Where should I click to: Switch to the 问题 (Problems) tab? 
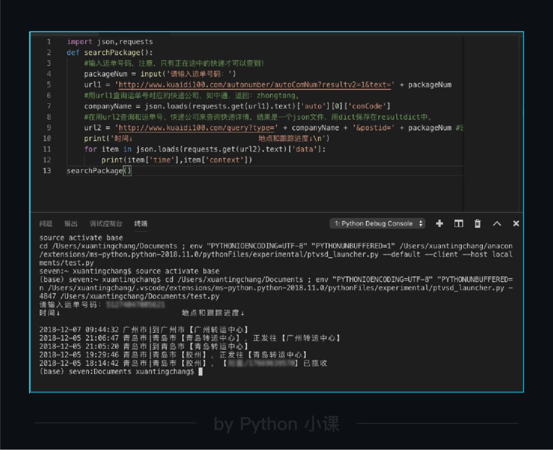pos(46,223)
